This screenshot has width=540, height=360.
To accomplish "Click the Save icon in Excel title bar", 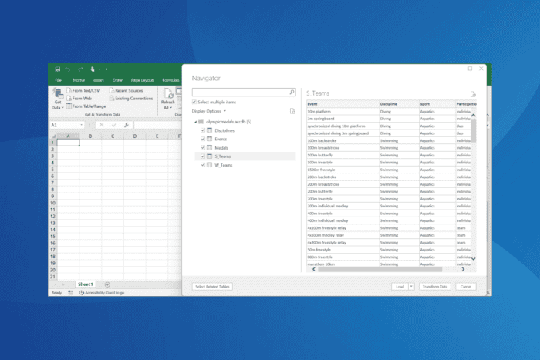I will 58,69.
